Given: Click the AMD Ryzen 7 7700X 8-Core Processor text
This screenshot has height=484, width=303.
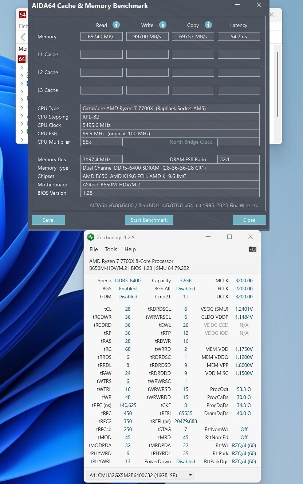Looking at the screenshot, I should pos(131,261).
